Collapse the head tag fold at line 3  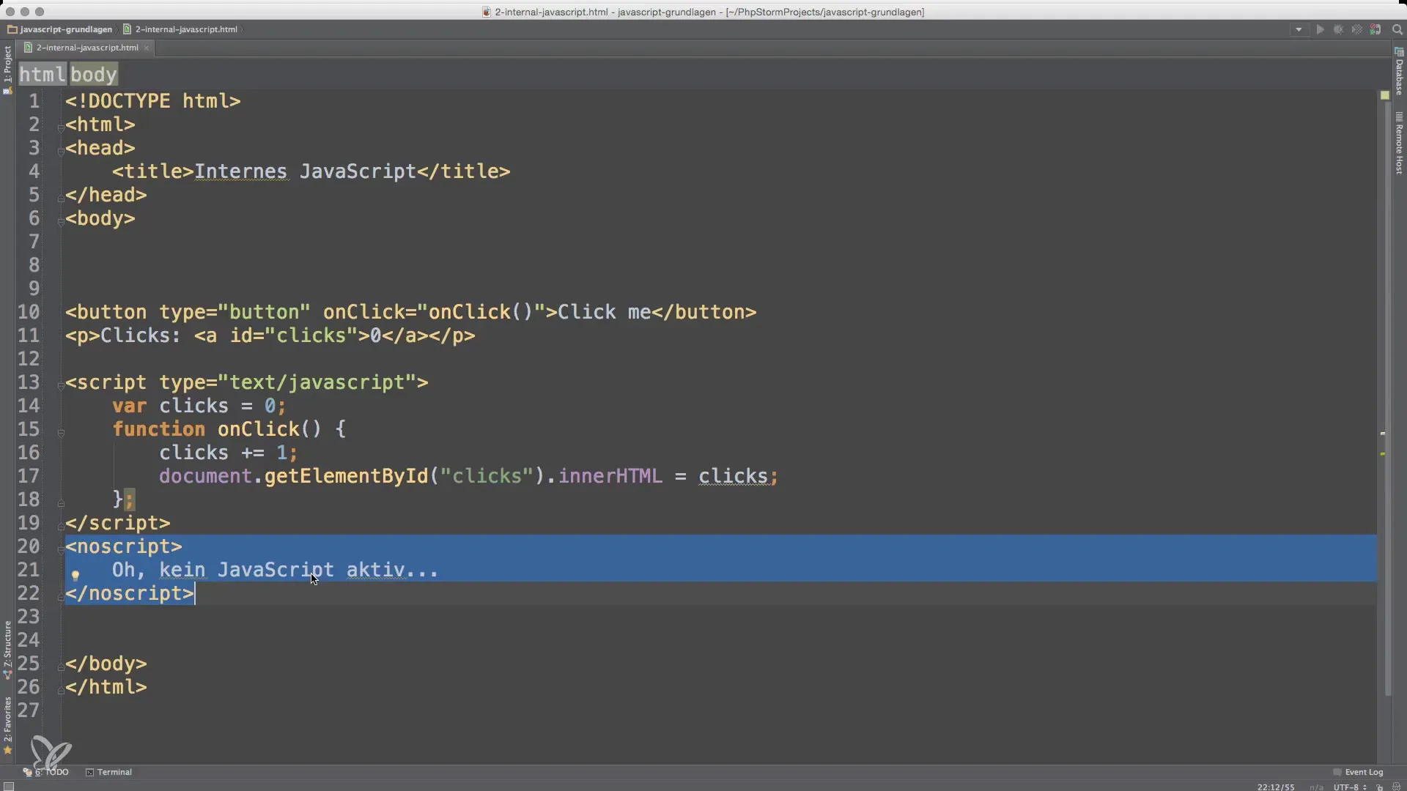click(61, 151)
